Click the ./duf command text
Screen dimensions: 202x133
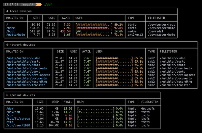pyautogui.click(x=48, y=5)
